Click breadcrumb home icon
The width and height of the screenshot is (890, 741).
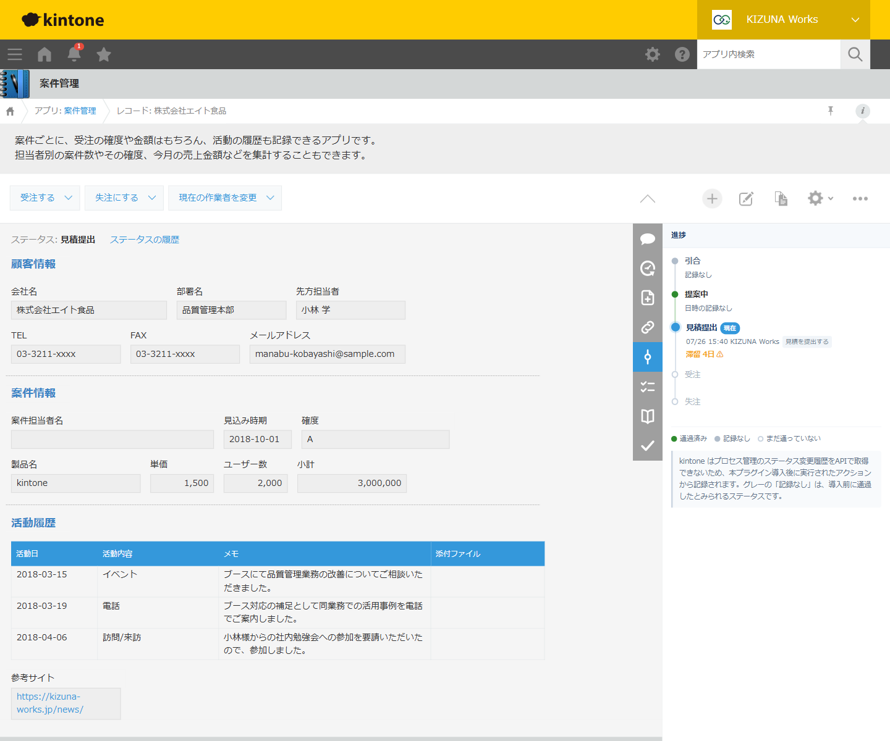click(x=10, y=111)
